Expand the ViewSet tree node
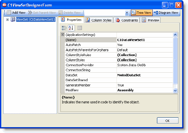 point(8,20)
